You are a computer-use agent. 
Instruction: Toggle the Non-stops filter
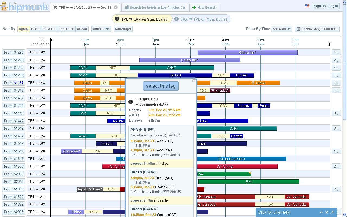click(x=123, y=29)
